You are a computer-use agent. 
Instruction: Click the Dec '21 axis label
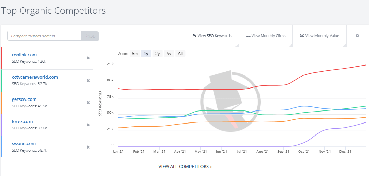345,152
